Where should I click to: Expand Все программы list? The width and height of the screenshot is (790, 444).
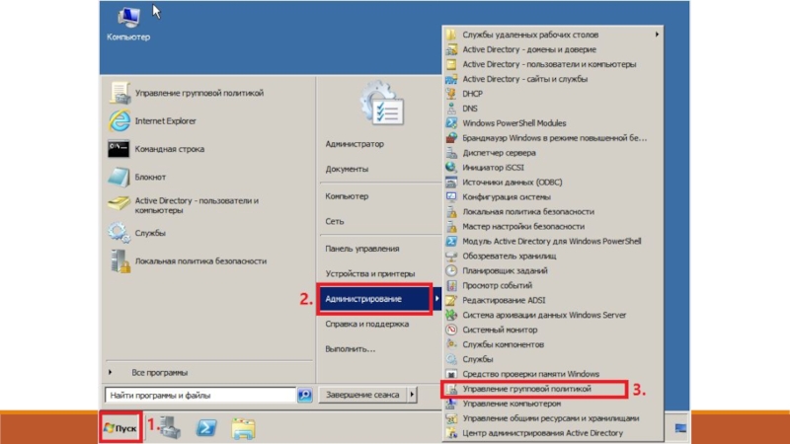tap(159, 373)
